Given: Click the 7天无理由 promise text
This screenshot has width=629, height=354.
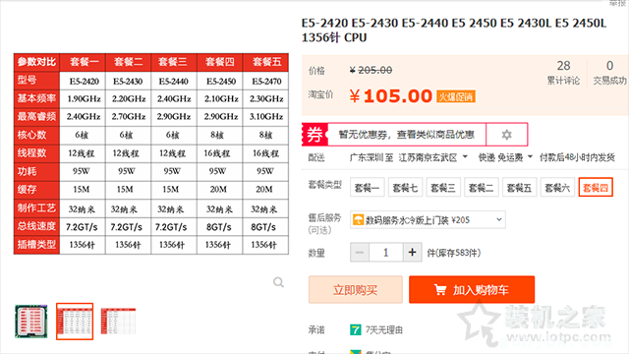Looking at the screenshot, I should (x=384, y=330).
